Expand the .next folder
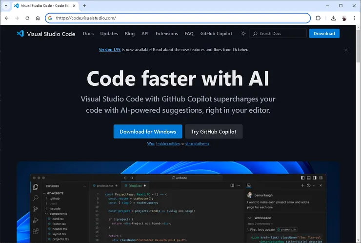361x243 pixels. pyautogui.click(x=46, y=203)
